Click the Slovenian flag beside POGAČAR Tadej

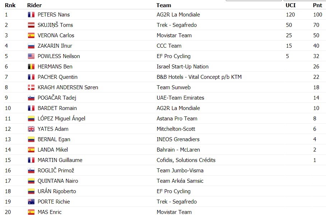tap(31, 98)
